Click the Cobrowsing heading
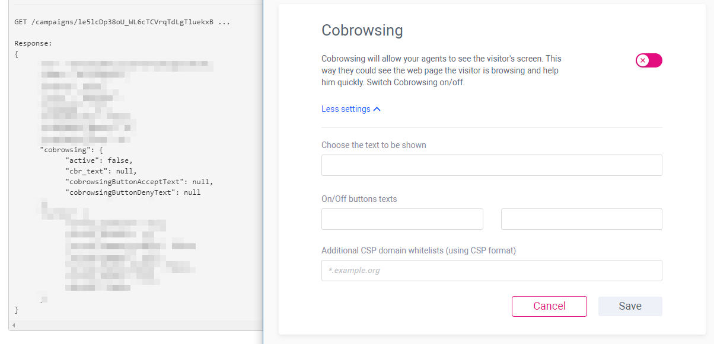This screenshot has width=714, height=344. (362, 30)
